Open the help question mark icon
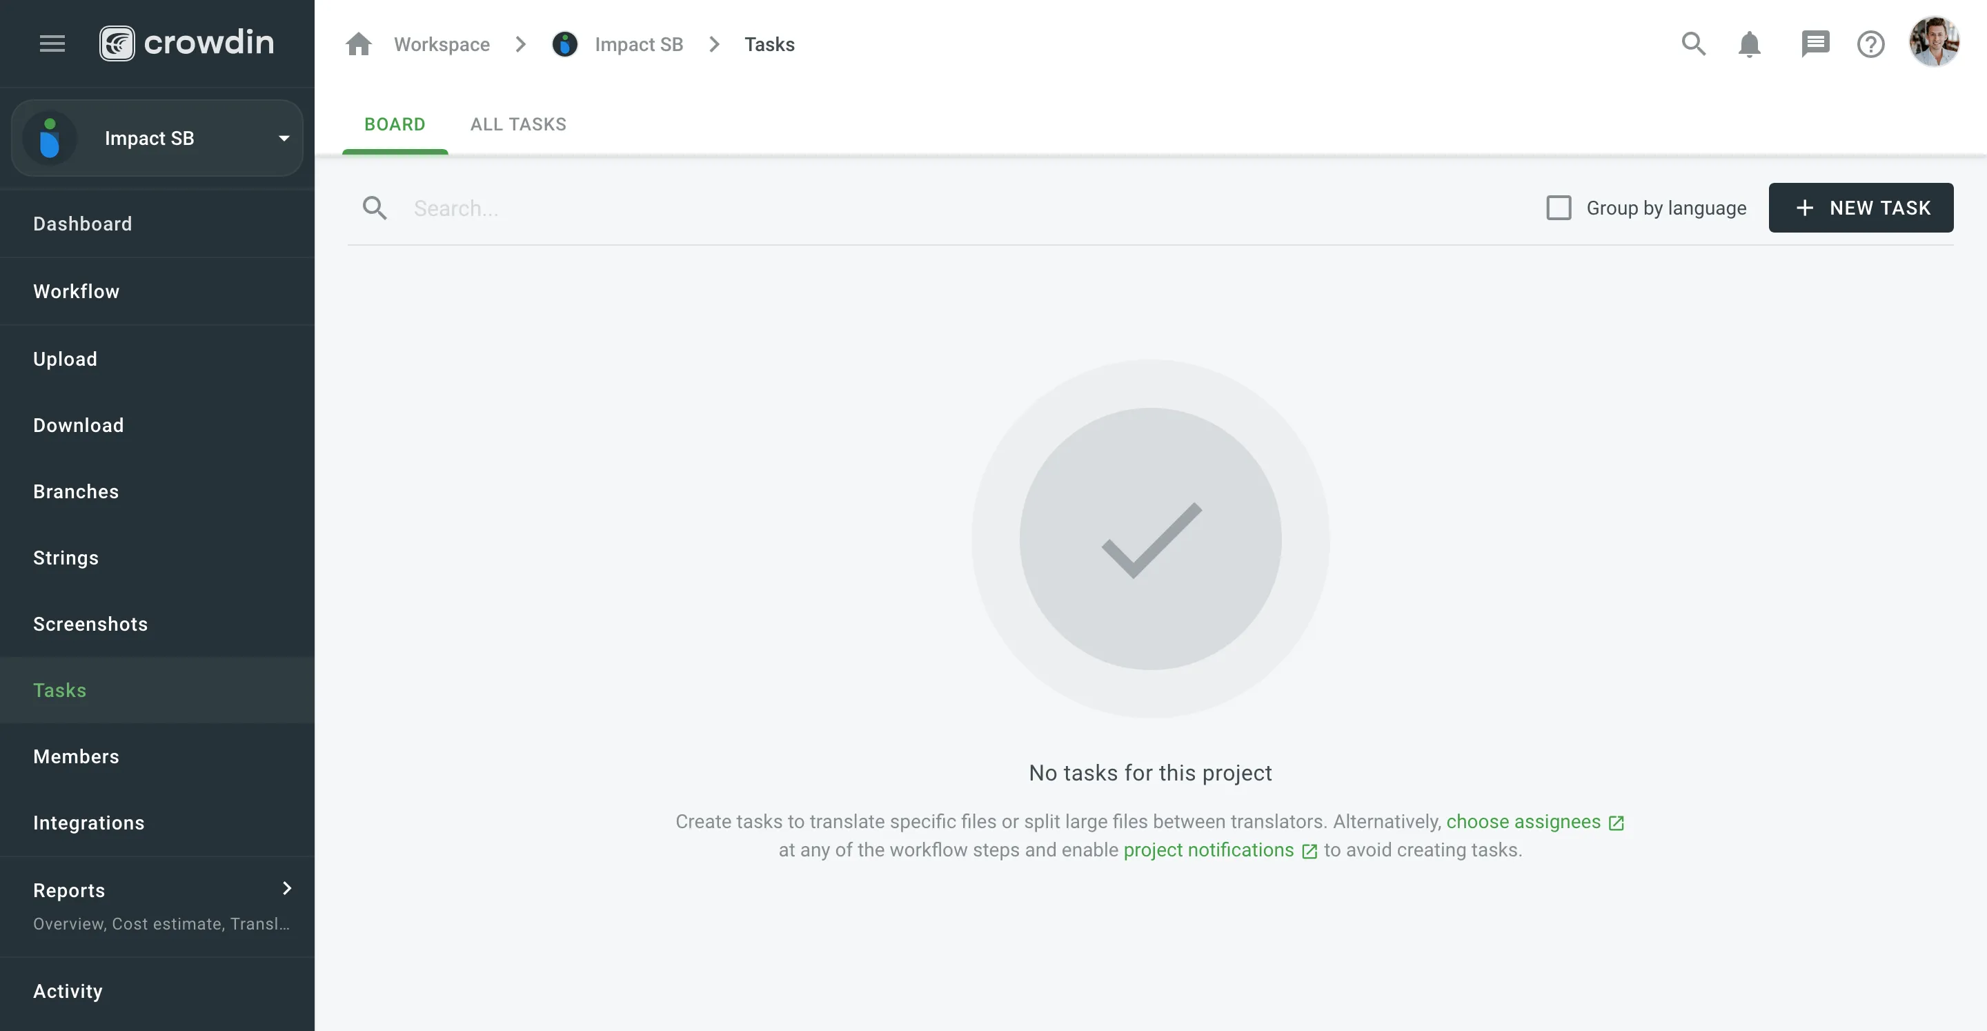The image size is (1987, 1031). coord(1870,44)
